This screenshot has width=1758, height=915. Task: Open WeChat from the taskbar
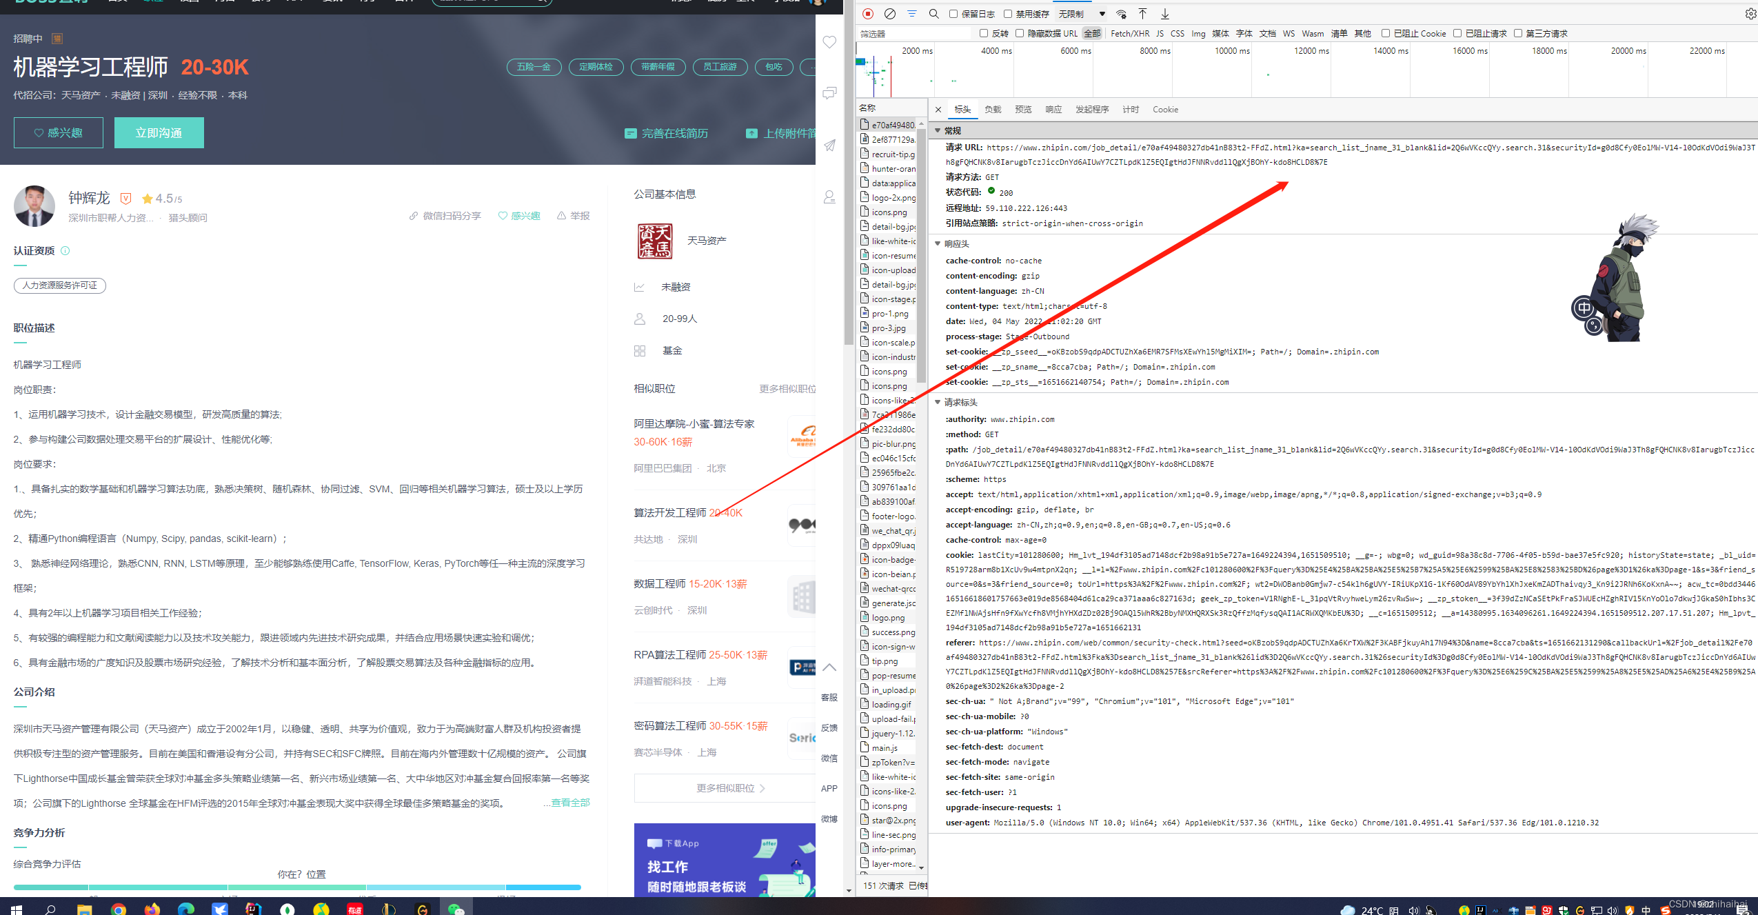click(456, 909)
